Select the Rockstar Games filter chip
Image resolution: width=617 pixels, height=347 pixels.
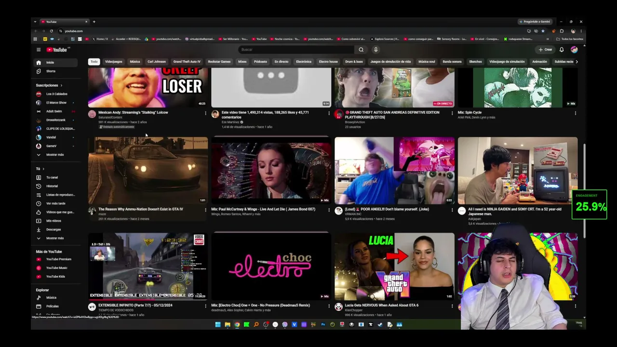click(x=219, y=62)
